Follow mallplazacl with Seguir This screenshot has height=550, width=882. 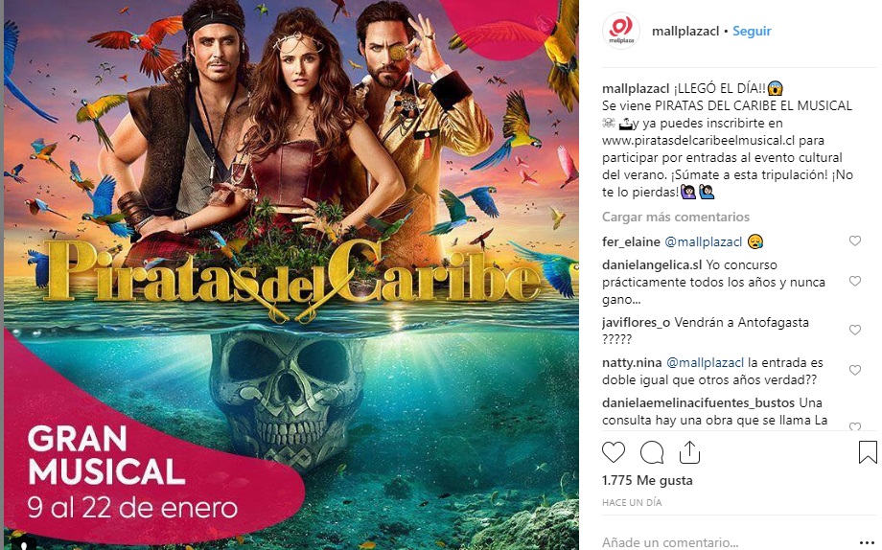point(752,31)
